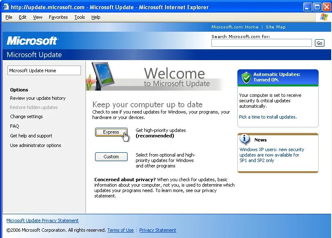Open the Favorites menu

(58, 17)
